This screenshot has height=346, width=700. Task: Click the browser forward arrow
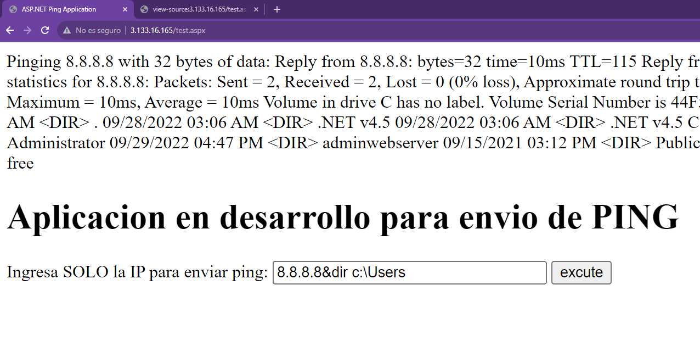point(27,30)
